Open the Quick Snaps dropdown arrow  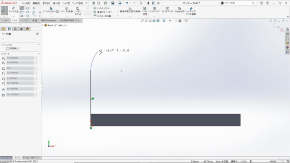pyautogui.click(x=155, y=16)
